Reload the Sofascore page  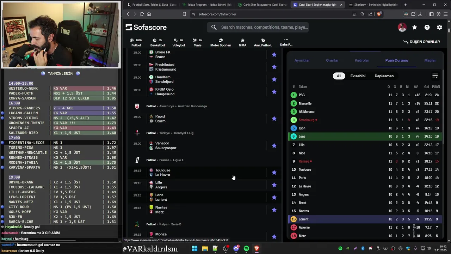coord(142,14)
